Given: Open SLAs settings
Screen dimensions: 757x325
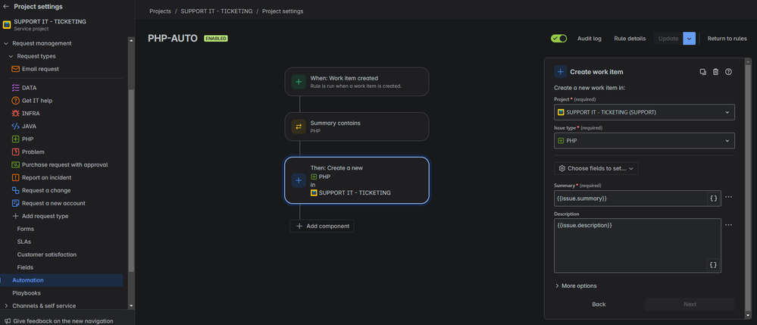Looking at the screenshot, I should [24, 242].
